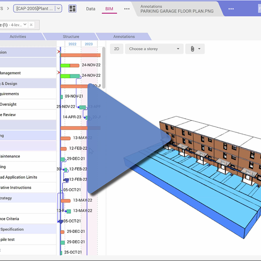Select the Specification activity row
This screenshot has width=261, height=261.
point(28,229)
